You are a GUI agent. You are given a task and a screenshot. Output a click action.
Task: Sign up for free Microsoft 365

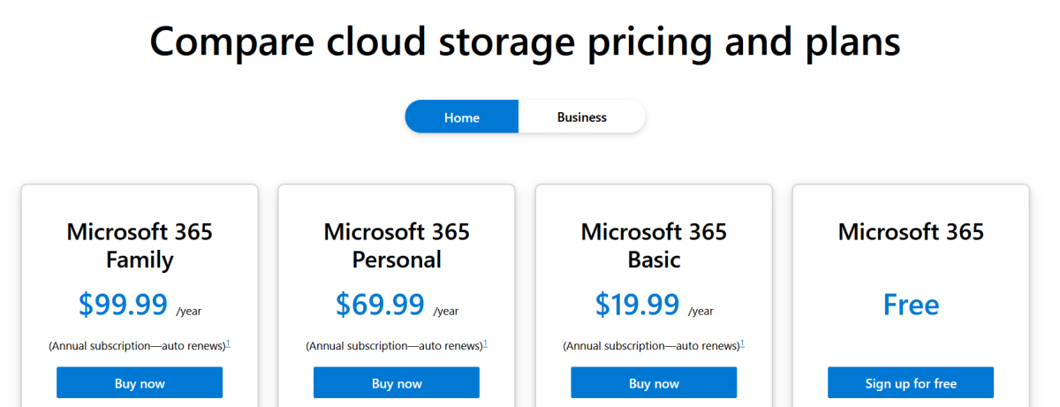click(x=911, y=383)
